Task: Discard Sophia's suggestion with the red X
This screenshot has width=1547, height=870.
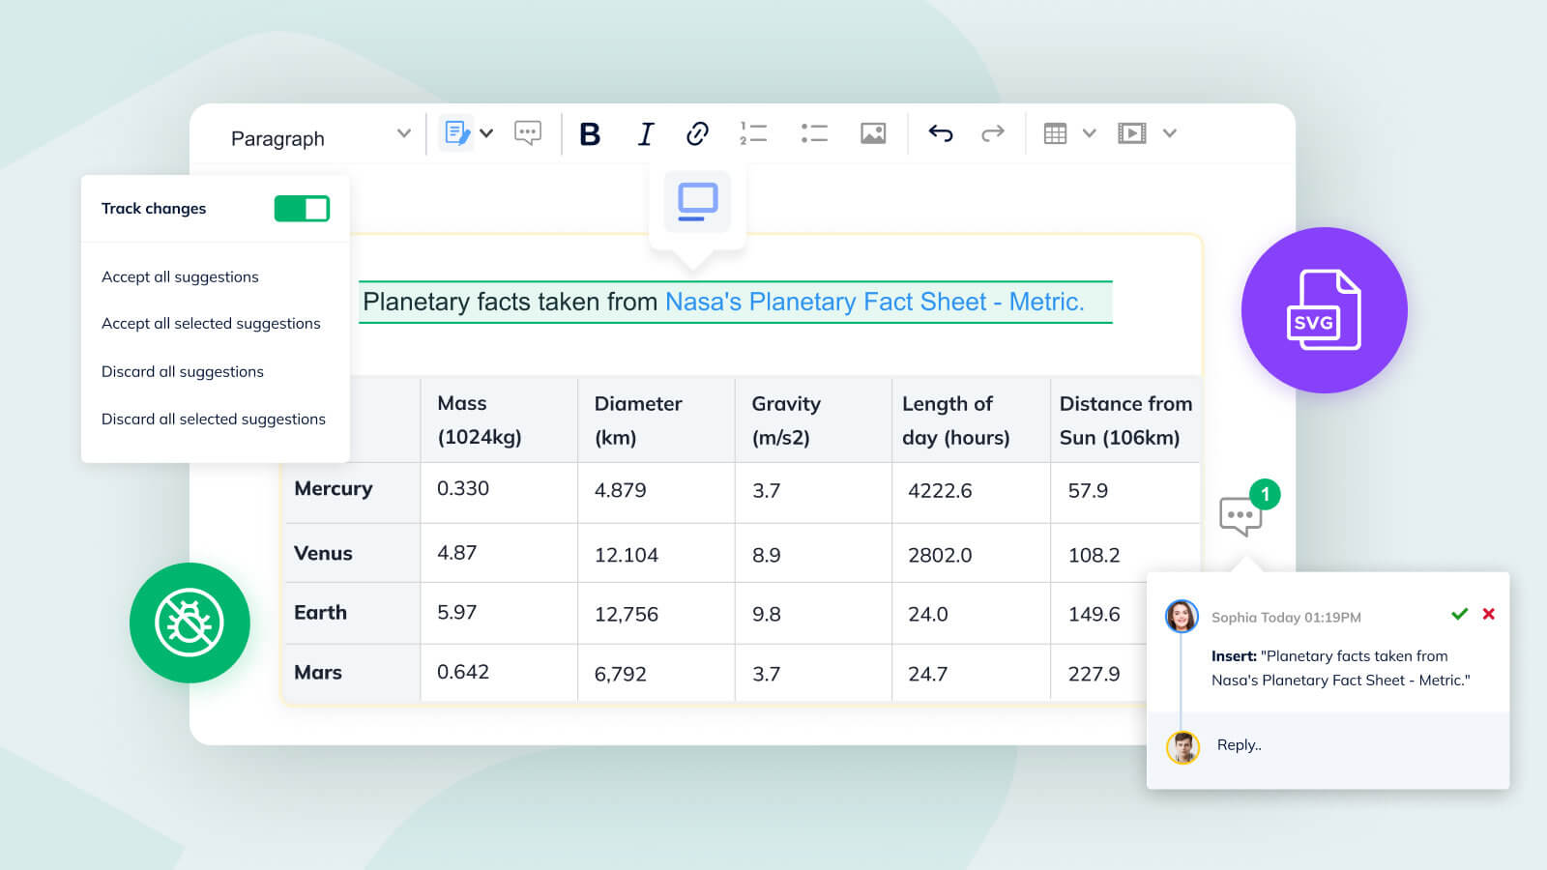Action: [1489, 614]
